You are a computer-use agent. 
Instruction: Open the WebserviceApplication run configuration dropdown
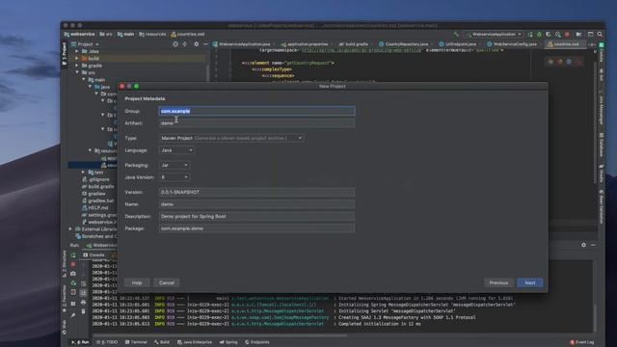[494, 35]
